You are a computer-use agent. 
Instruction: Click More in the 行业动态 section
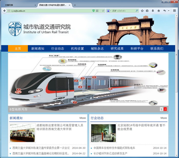[164, 118]
